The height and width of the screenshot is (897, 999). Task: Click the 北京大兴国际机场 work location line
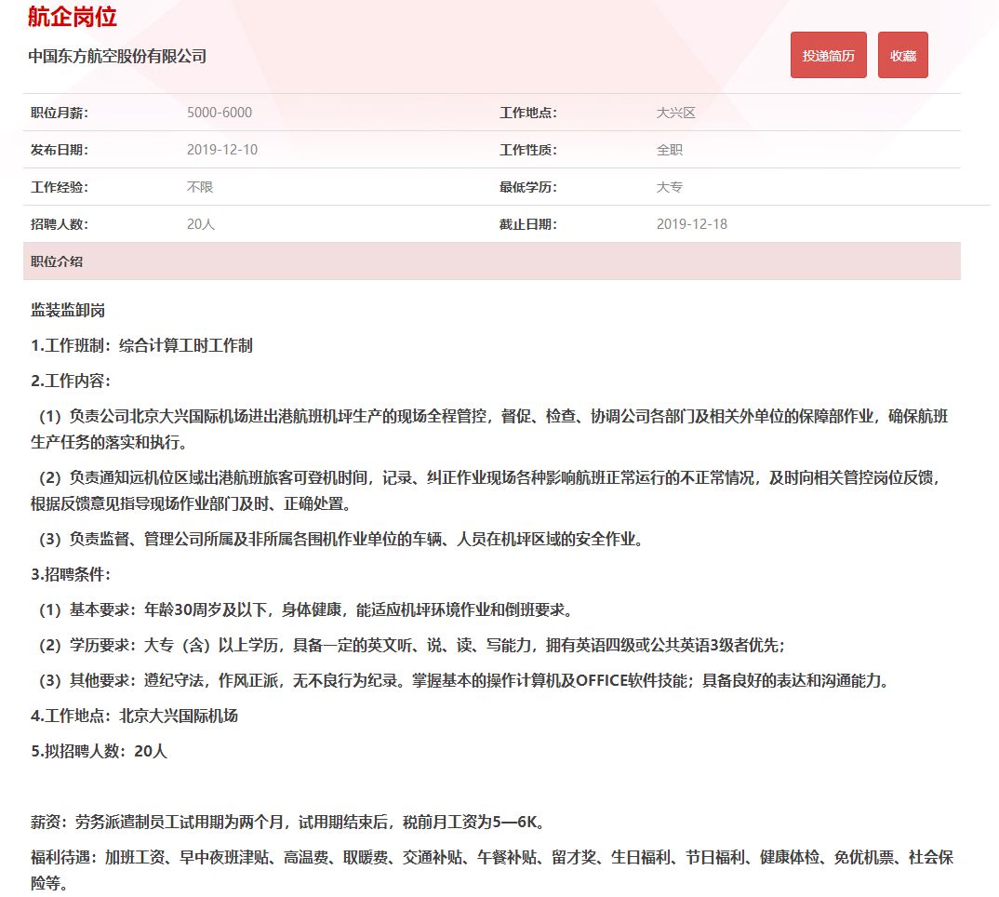[134, 716]
